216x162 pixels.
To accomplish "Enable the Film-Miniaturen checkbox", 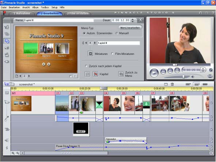I will tap(113, 54).
